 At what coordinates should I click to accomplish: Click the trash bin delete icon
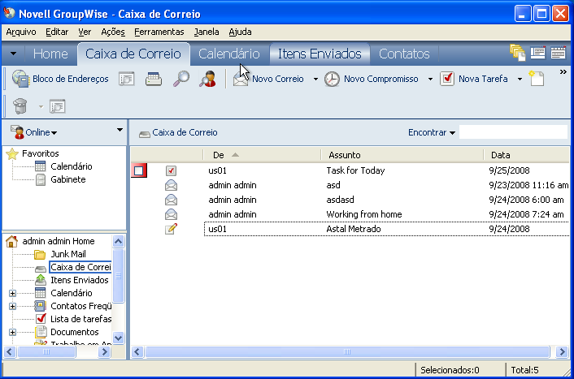(x=20, y=106)
